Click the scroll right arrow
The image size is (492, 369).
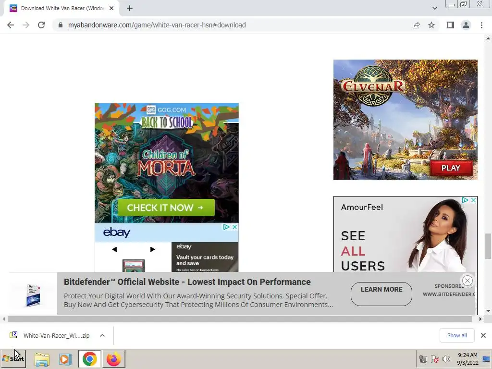(x=480, y=319)
